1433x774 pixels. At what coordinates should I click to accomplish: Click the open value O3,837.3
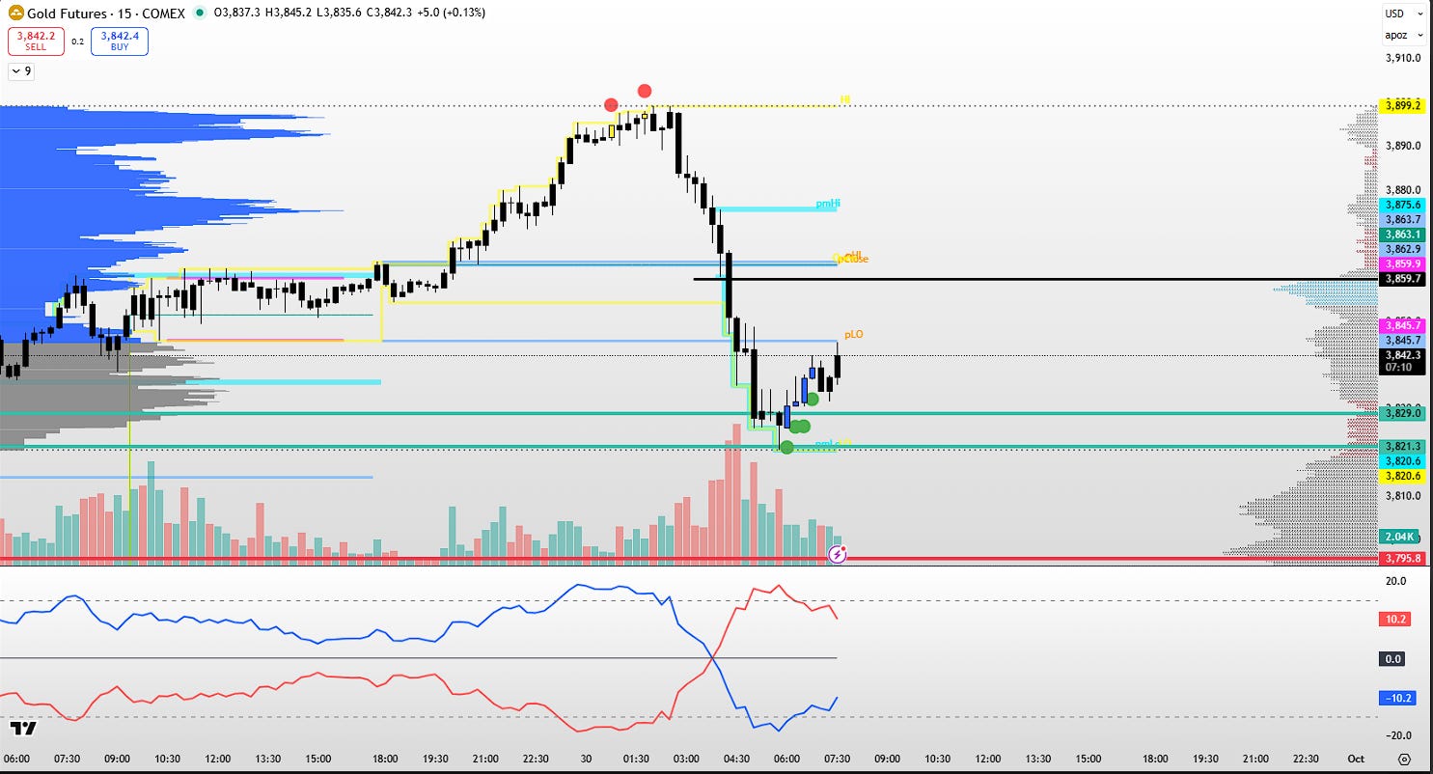237,13
